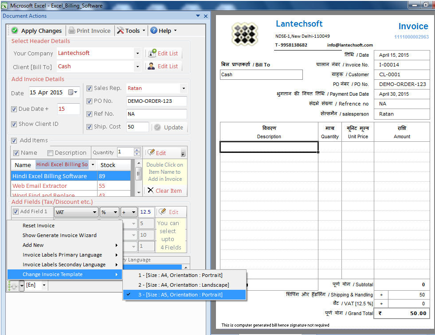Select template 3 A5 Portrait
The width and height of the screenshot is (435, 335).
[184, 295]
